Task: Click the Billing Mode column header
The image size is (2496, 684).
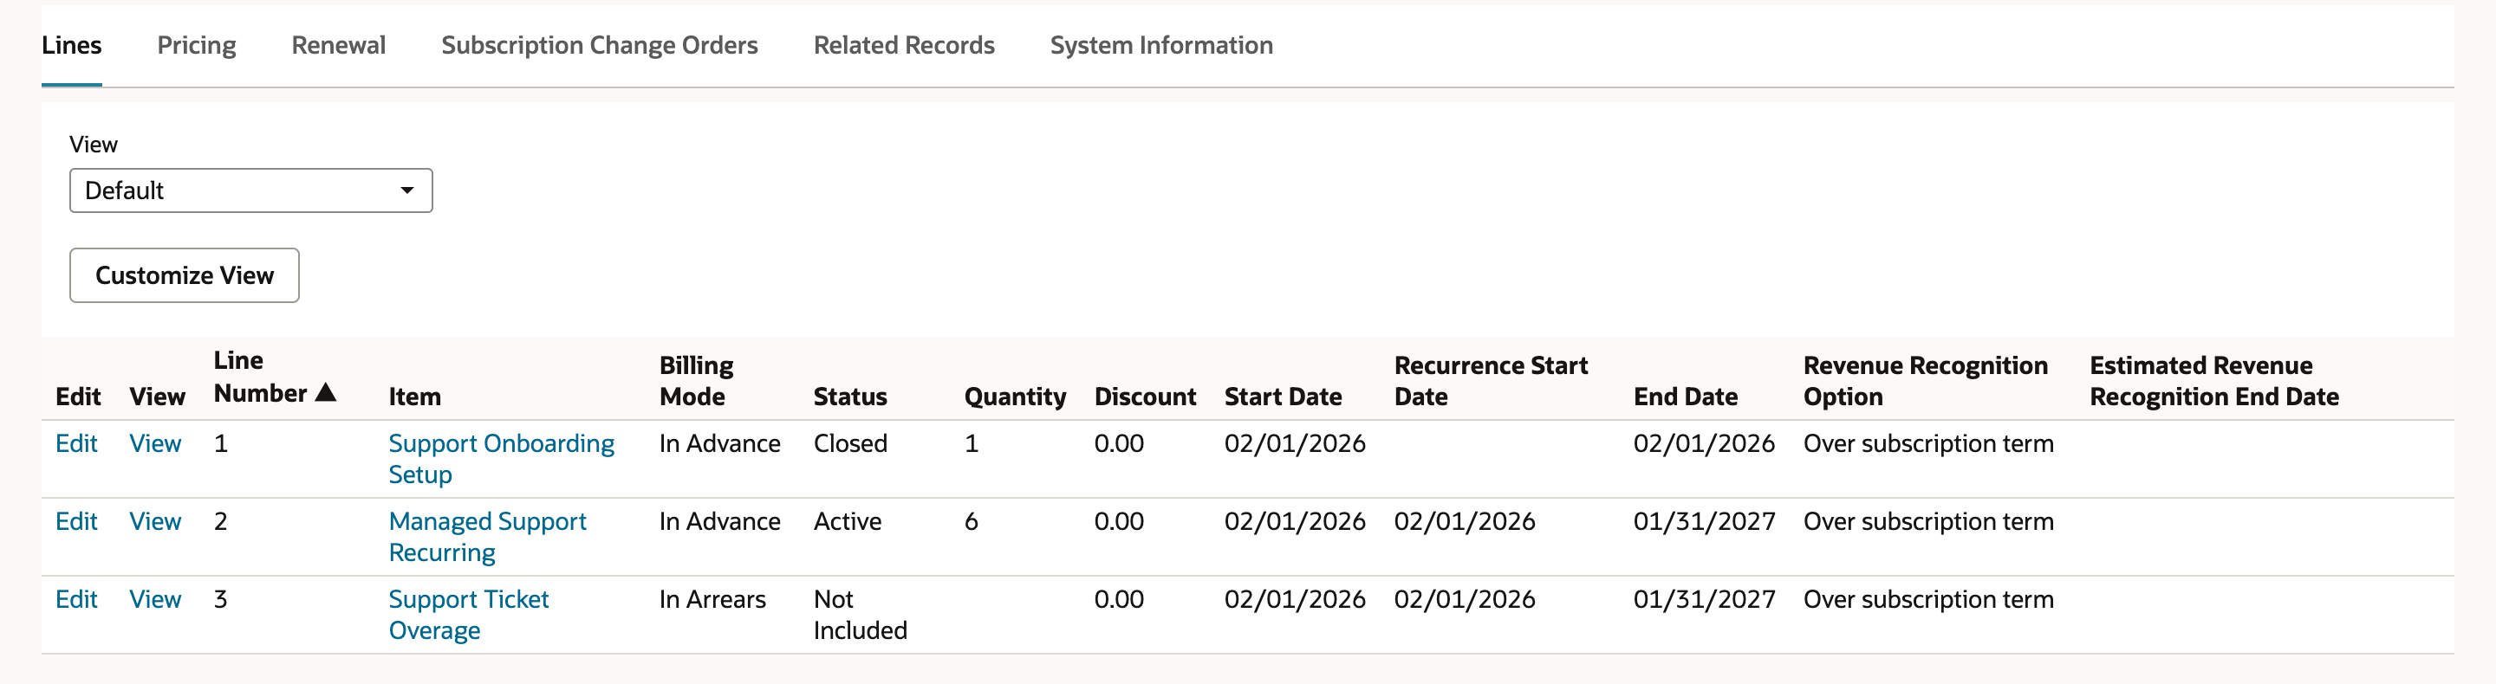Action: pos(697,381)
